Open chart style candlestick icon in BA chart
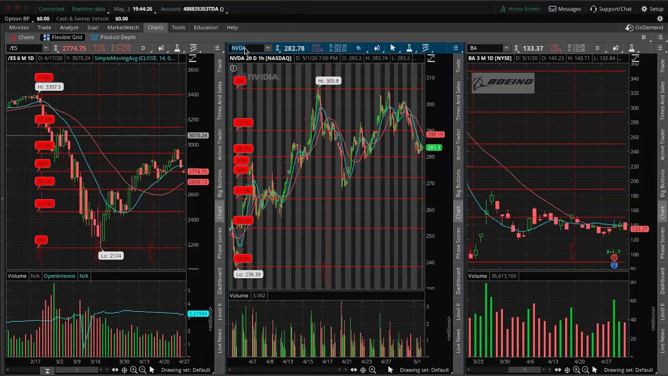This screenshot has width=668, height=376. [x=616, y=48]
